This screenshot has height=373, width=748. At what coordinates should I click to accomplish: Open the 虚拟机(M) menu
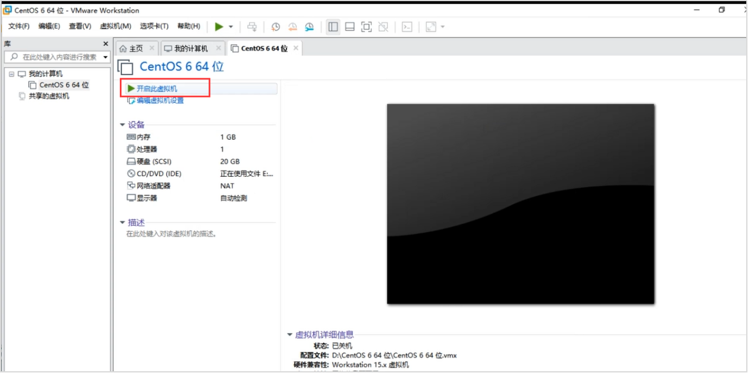[x=116, y=26]
